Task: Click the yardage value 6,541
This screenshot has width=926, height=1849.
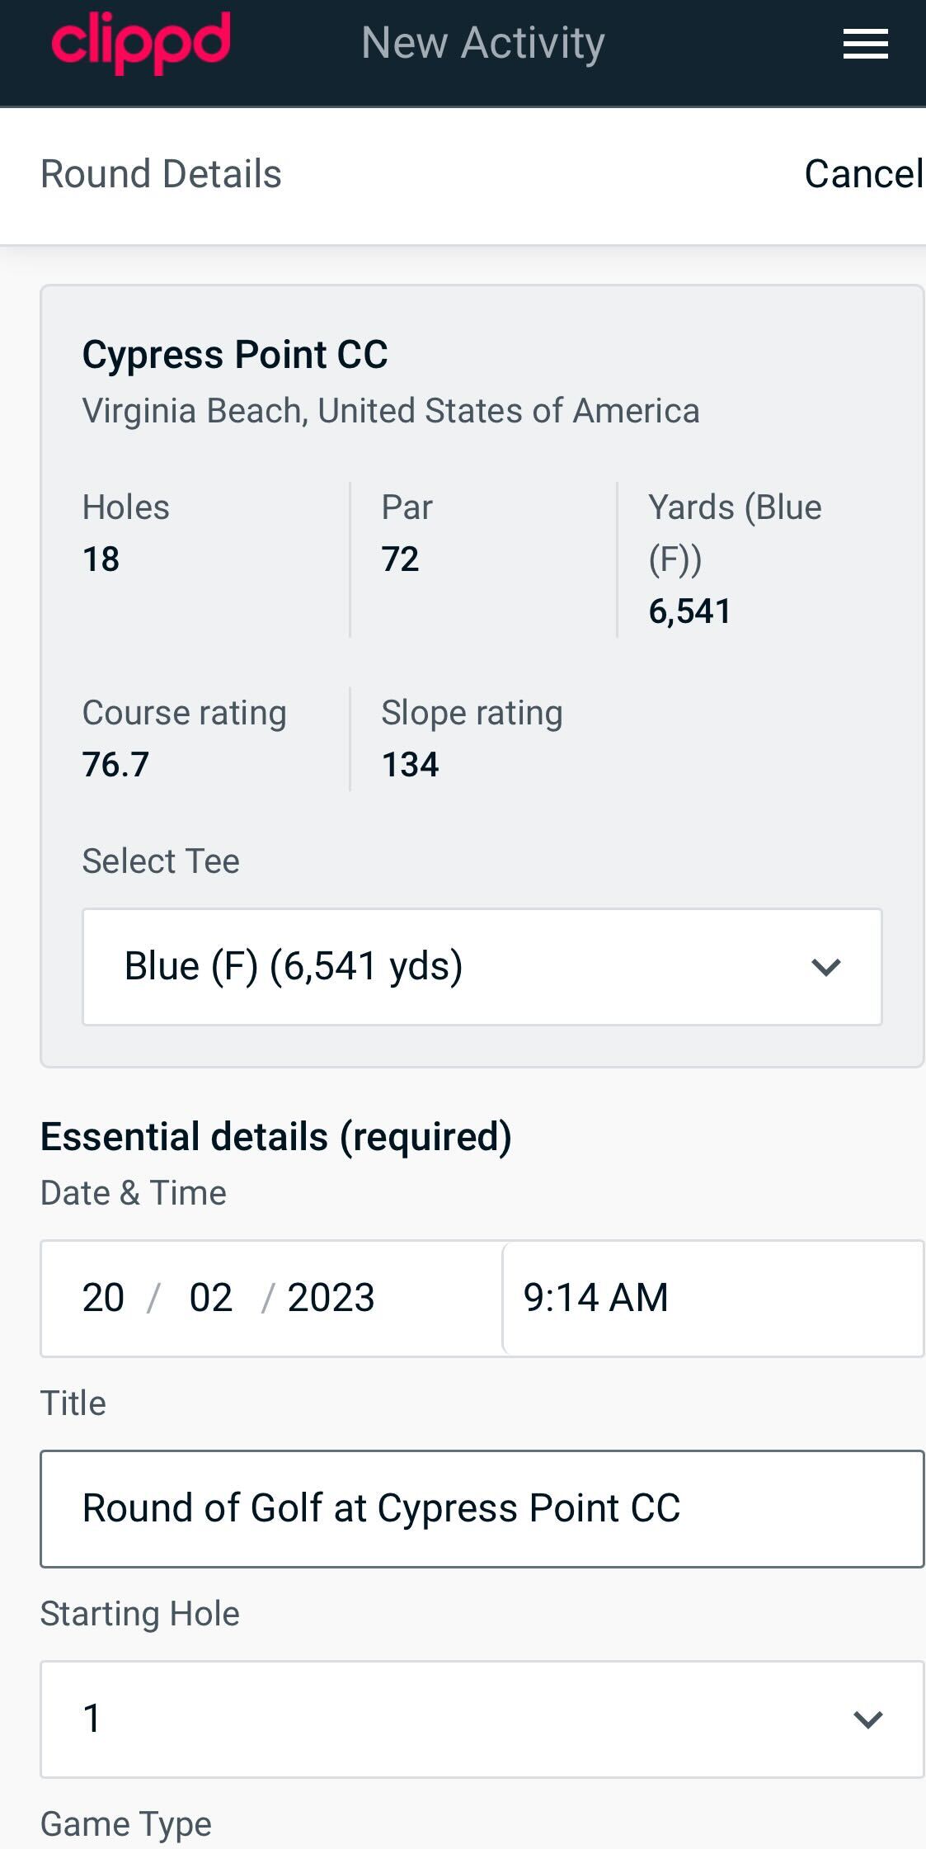Action: click(x=689, y=611)
